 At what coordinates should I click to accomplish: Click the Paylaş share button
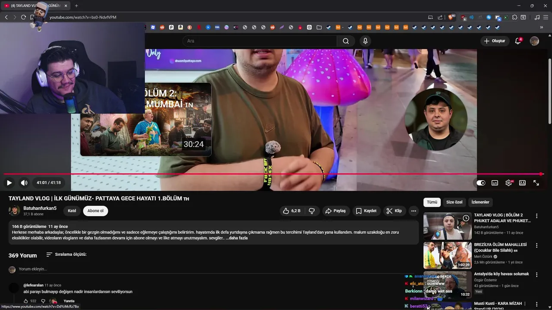(336, 211)
